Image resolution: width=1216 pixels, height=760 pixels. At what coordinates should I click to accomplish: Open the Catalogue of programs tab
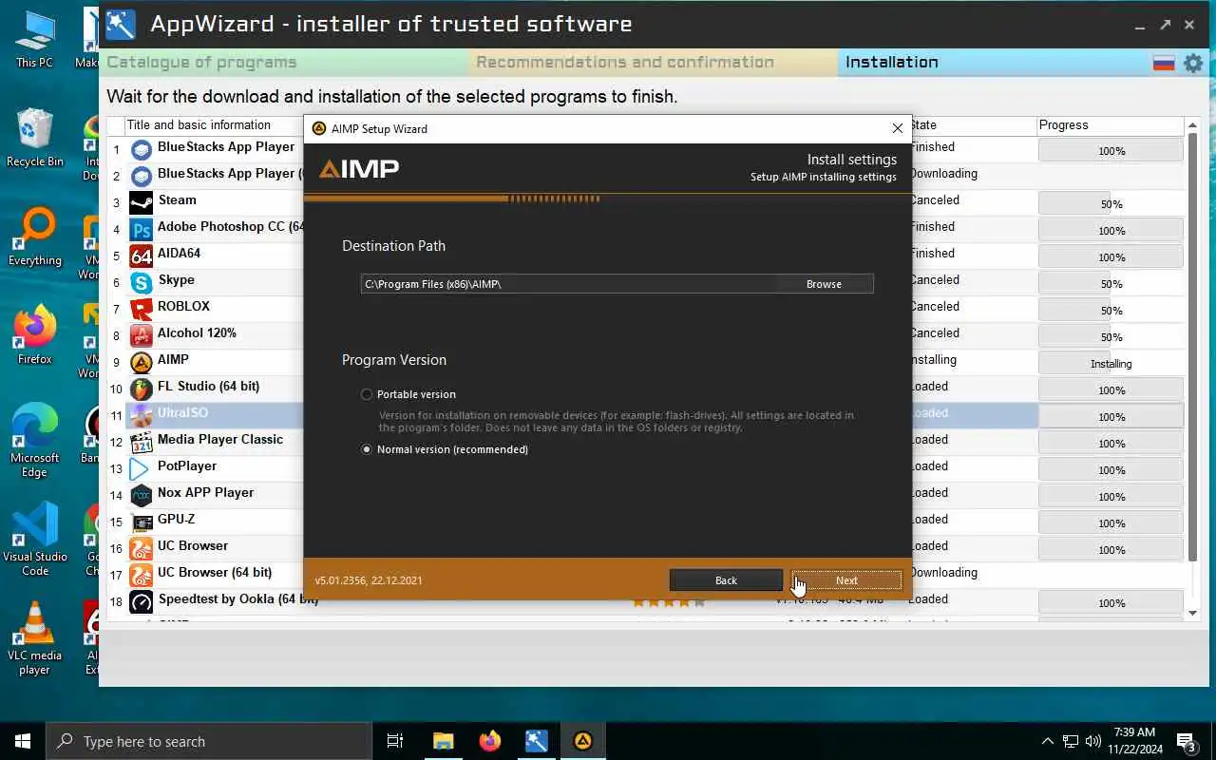pyautogui.click(x=283, y=62)
